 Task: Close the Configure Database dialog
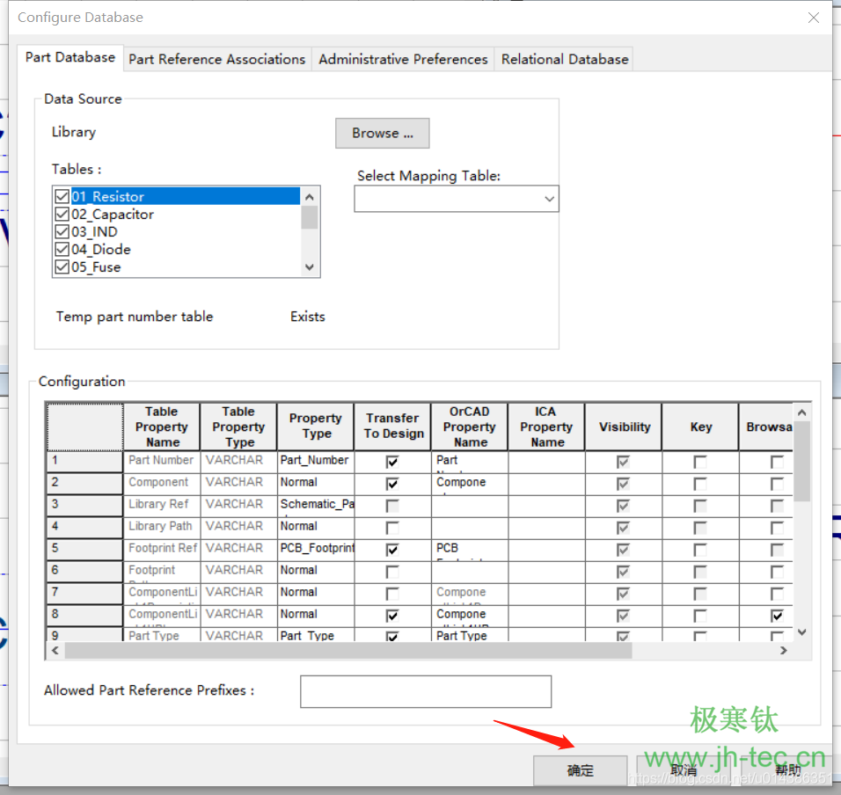point(813,18)
